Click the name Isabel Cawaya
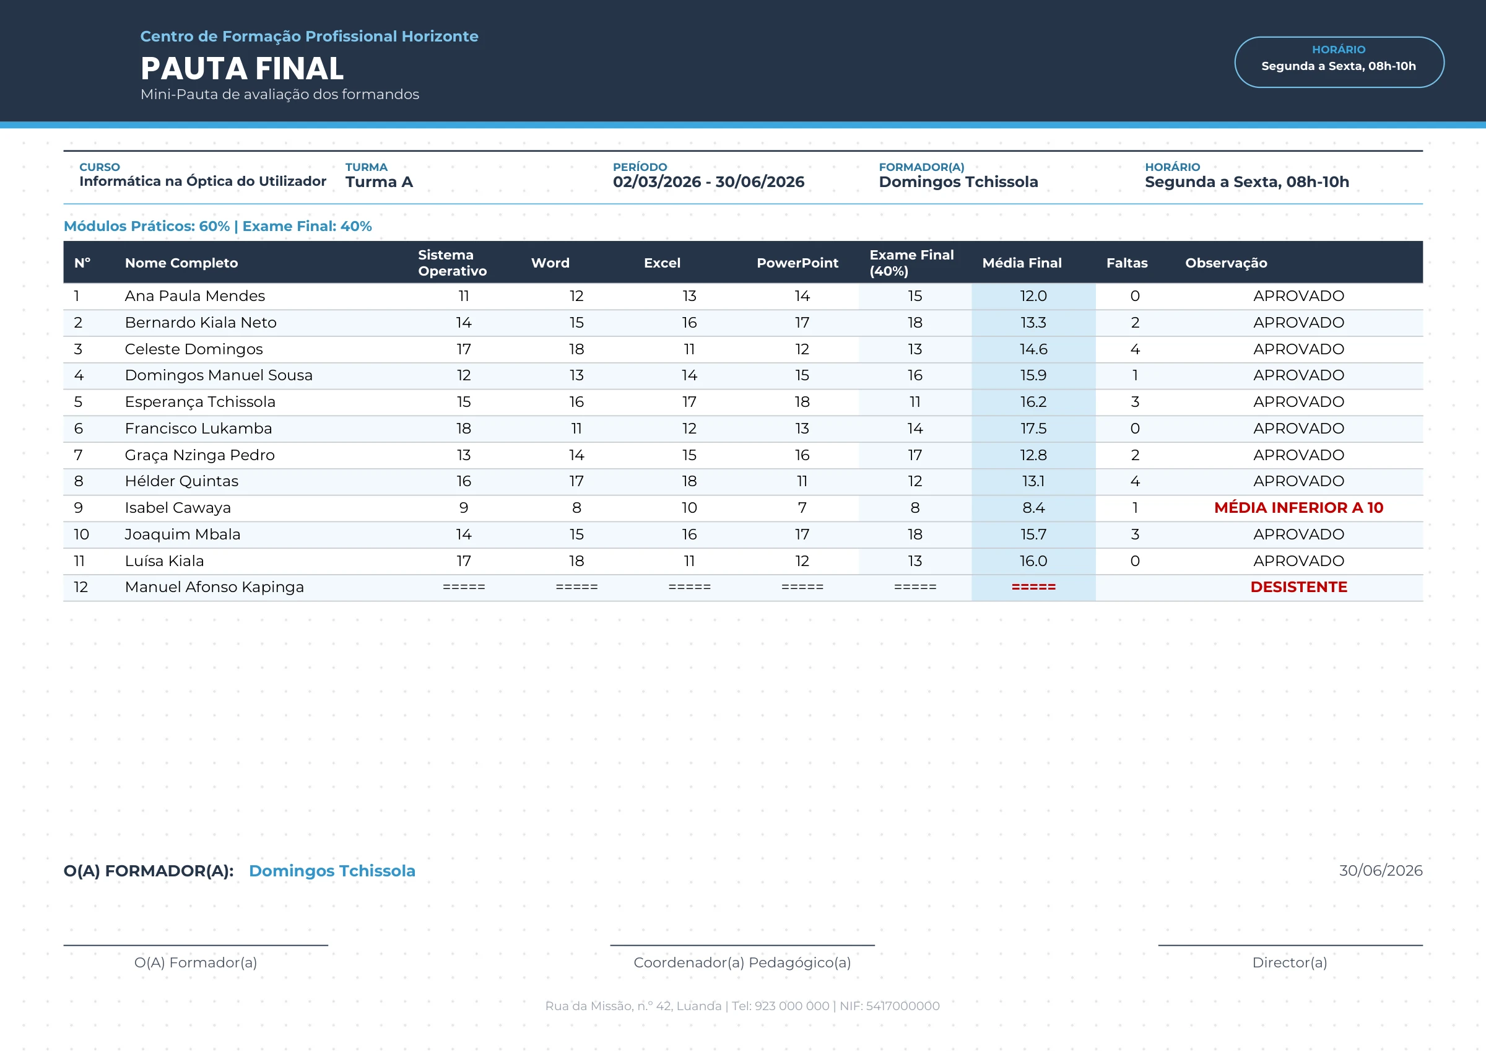Screen dimensions: 1486x1051 pos(178,508)
